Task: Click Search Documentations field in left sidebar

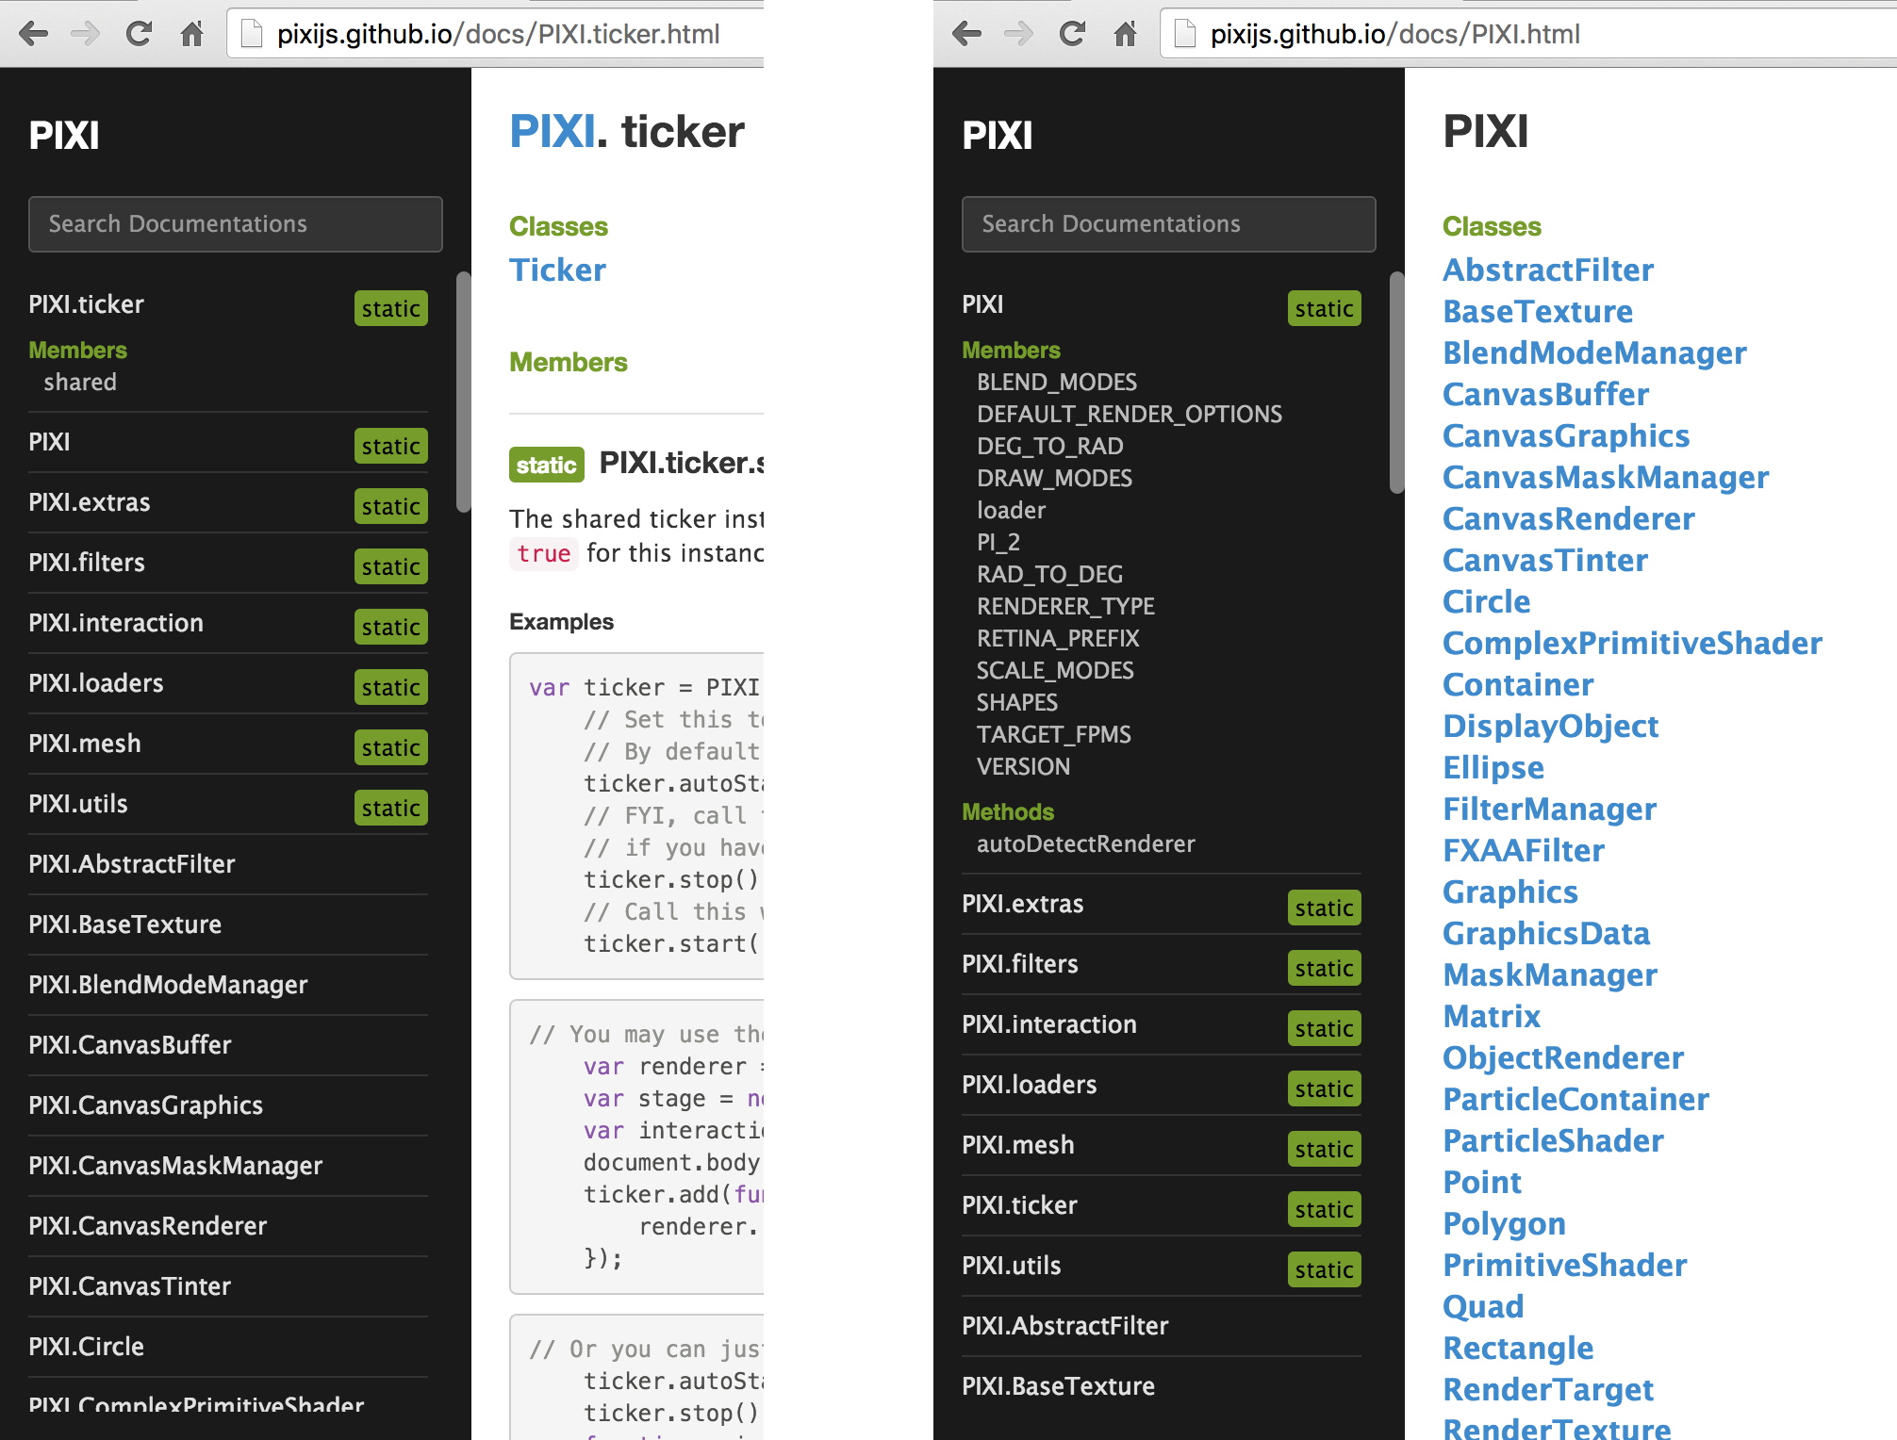Action: [236, 224]
